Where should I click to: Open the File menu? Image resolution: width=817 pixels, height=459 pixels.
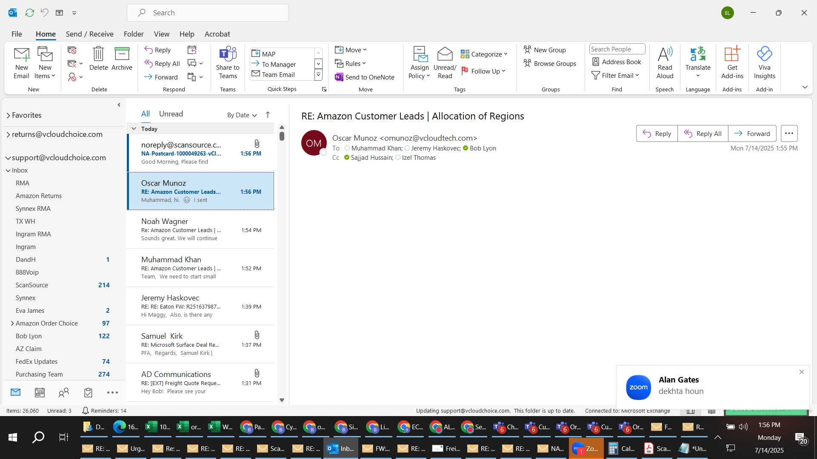[17, 34]
